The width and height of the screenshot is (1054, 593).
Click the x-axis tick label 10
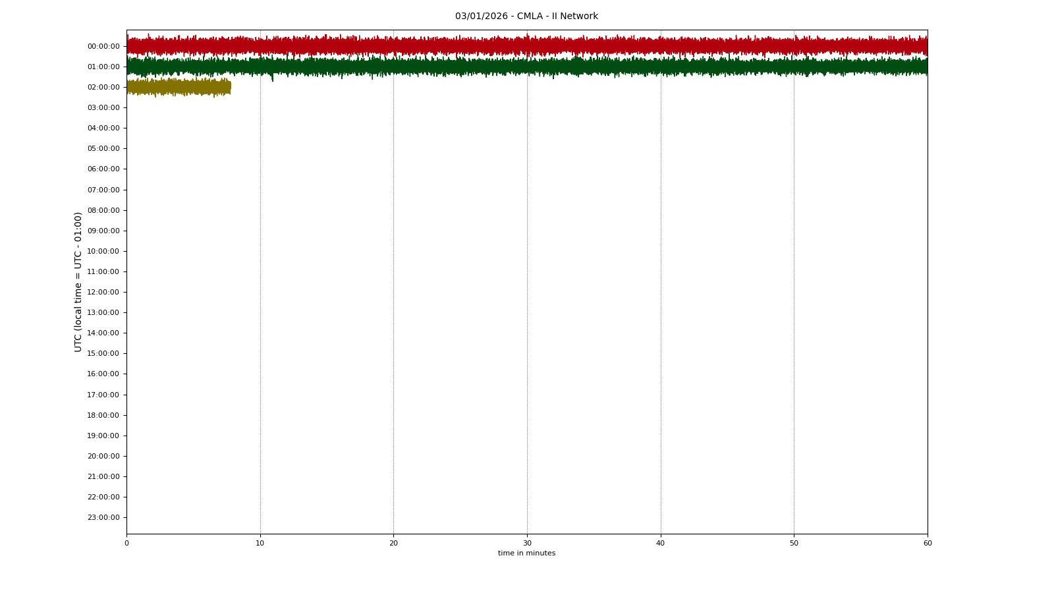(260, 544)
